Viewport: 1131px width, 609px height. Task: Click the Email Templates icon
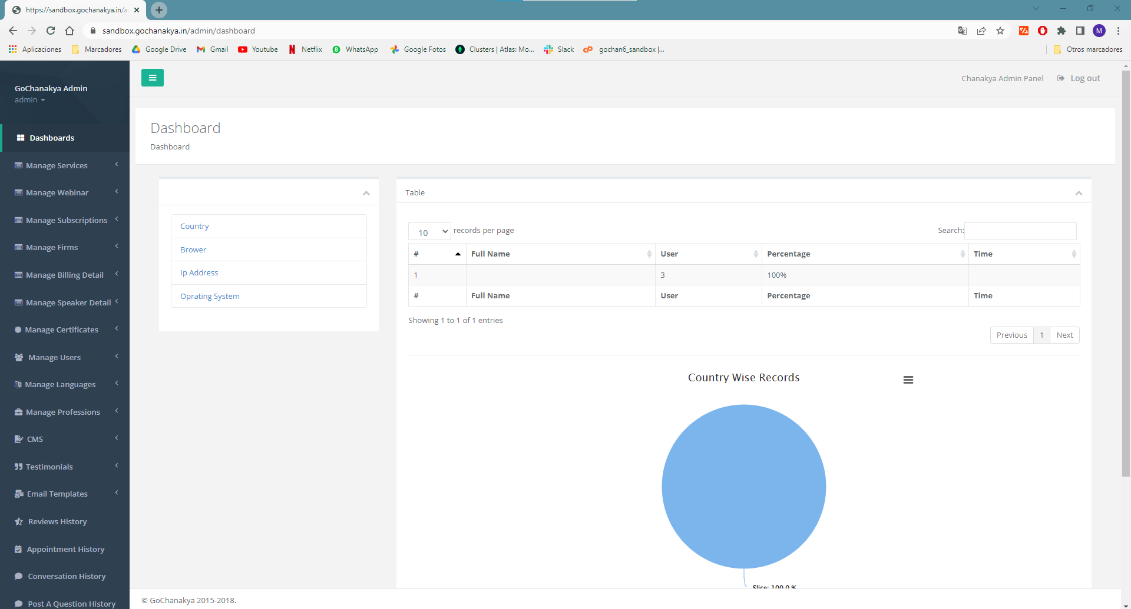pos(19,494)
